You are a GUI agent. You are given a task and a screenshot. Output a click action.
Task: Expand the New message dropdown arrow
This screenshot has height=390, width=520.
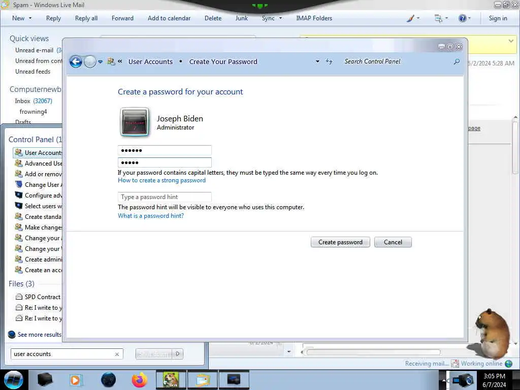pyautogui.click(x=30, y=18)
